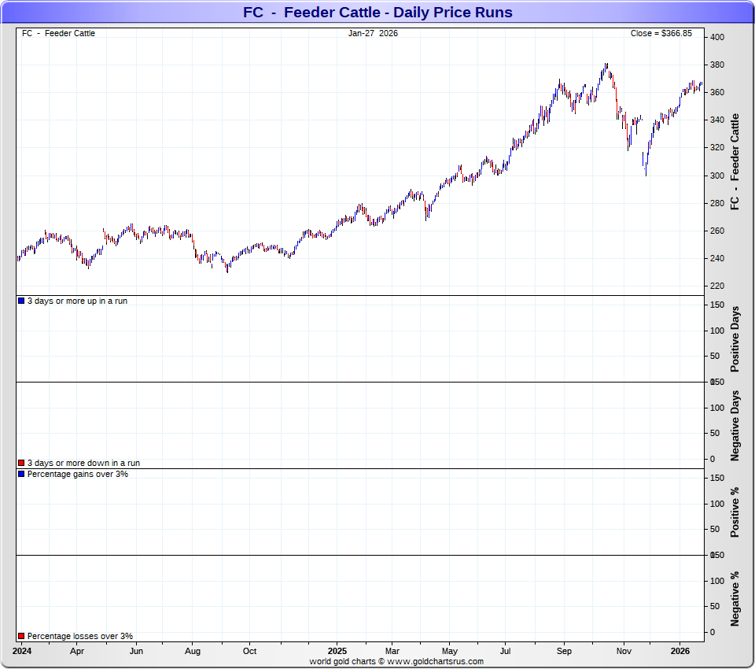
Task: Click the 'Close = $366.85' value
Action: 661,33
